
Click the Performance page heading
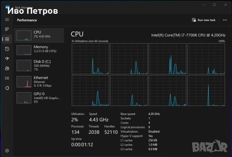point(27,20)
